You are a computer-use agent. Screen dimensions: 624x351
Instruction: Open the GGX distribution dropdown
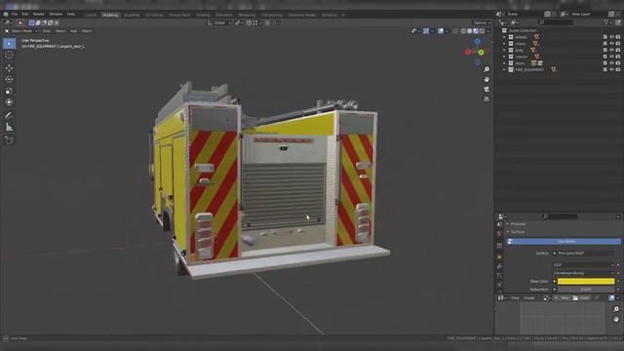tap(584, 265)
